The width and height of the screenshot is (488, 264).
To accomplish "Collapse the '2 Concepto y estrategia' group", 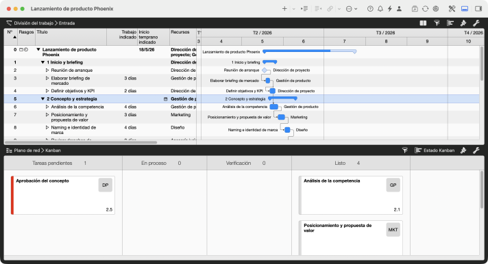I will coord(43,98).
